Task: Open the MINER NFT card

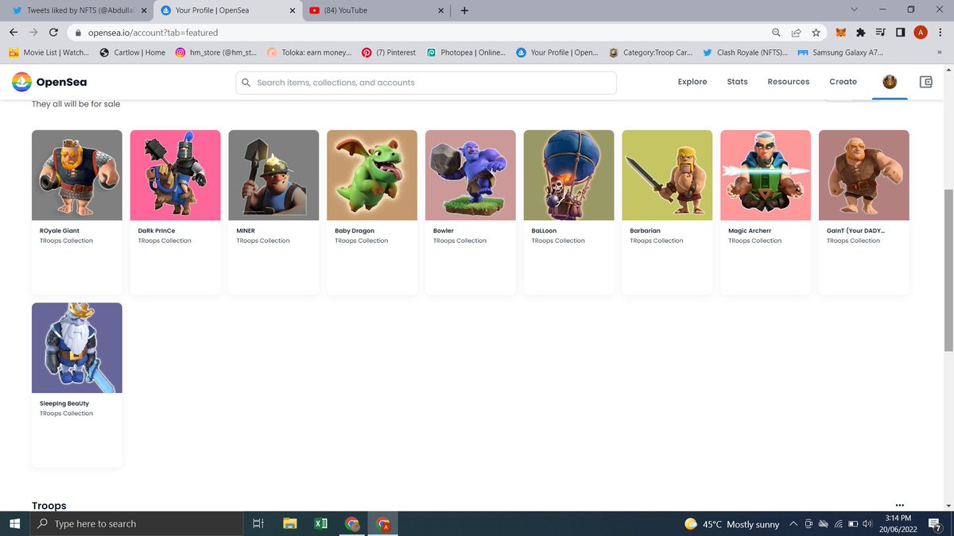Action: [273, 213]
